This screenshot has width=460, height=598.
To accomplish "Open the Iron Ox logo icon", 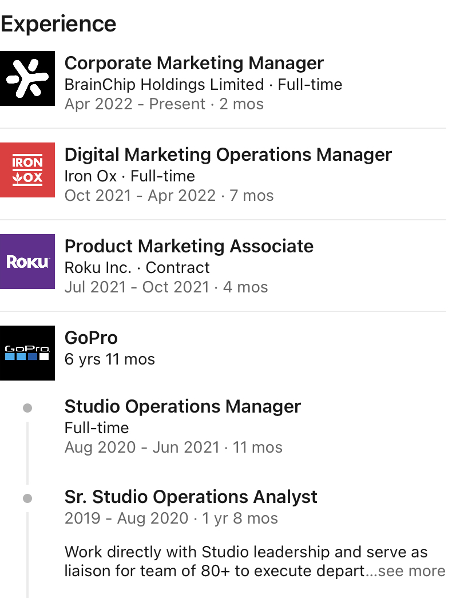I will pos(27,170).
